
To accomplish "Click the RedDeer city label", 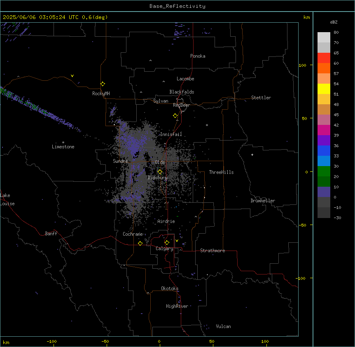I will tap(181, 105).
